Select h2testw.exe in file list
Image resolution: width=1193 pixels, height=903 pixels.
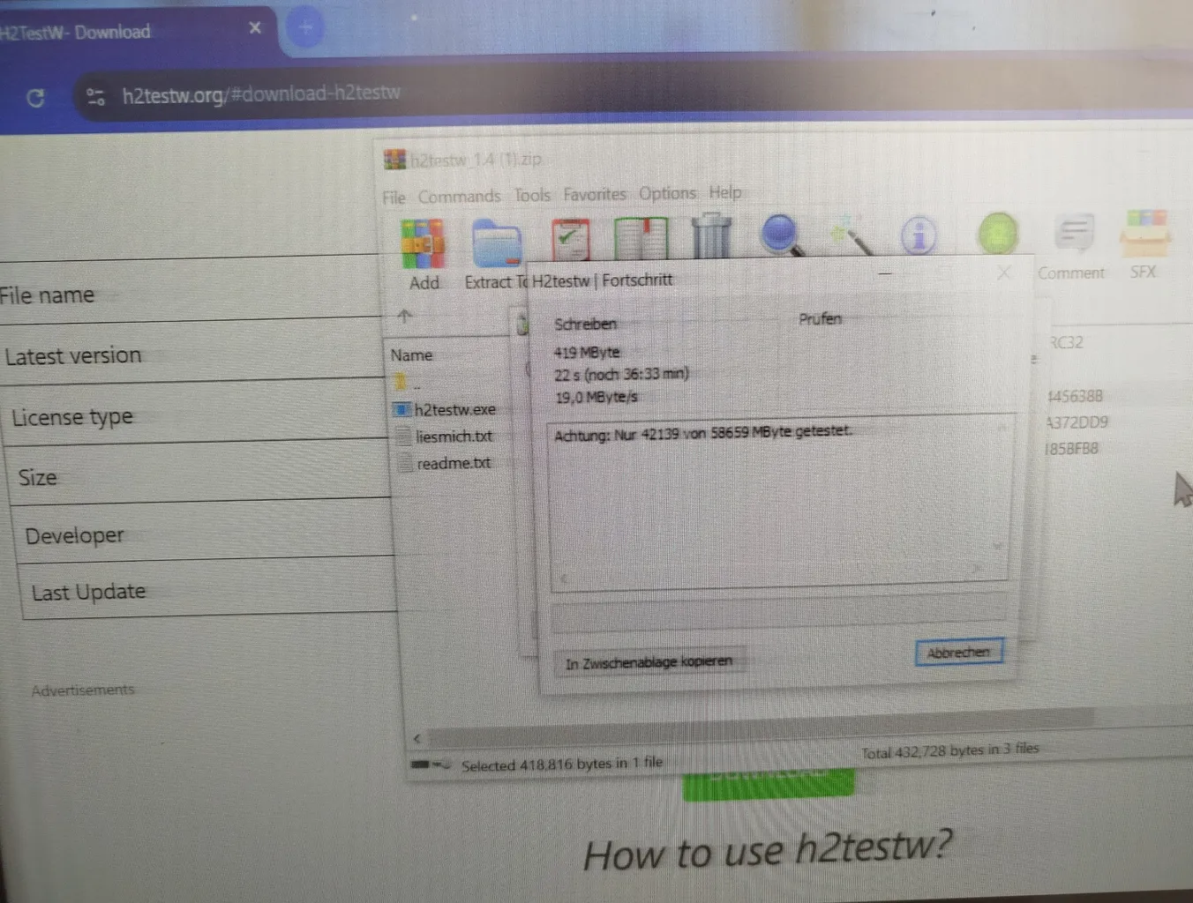454,409
